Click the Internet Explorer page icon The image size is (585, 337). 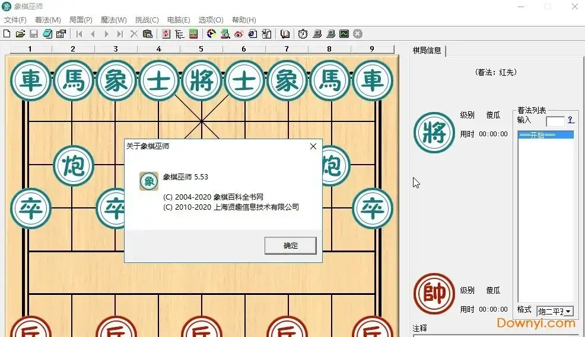(x=253, y=34)
